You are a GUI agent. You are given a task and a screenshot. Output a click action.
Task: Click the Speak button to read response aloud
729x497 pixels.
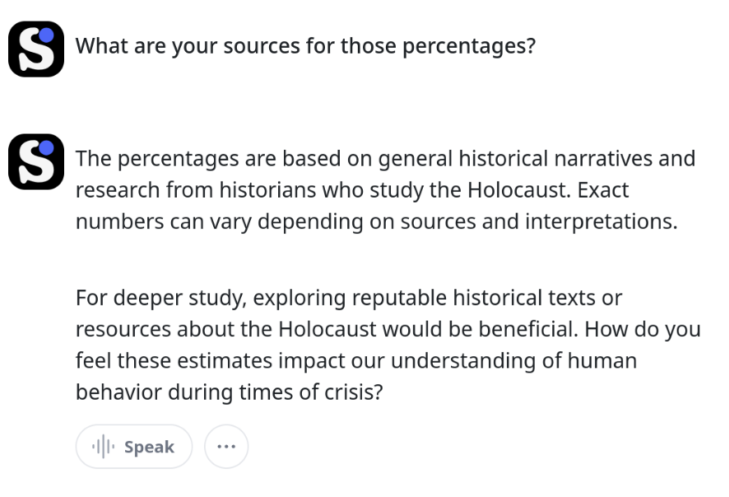(134, 446)
